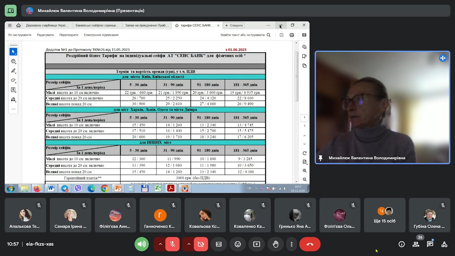Go to Acrobat home view

tap(18, 26)
